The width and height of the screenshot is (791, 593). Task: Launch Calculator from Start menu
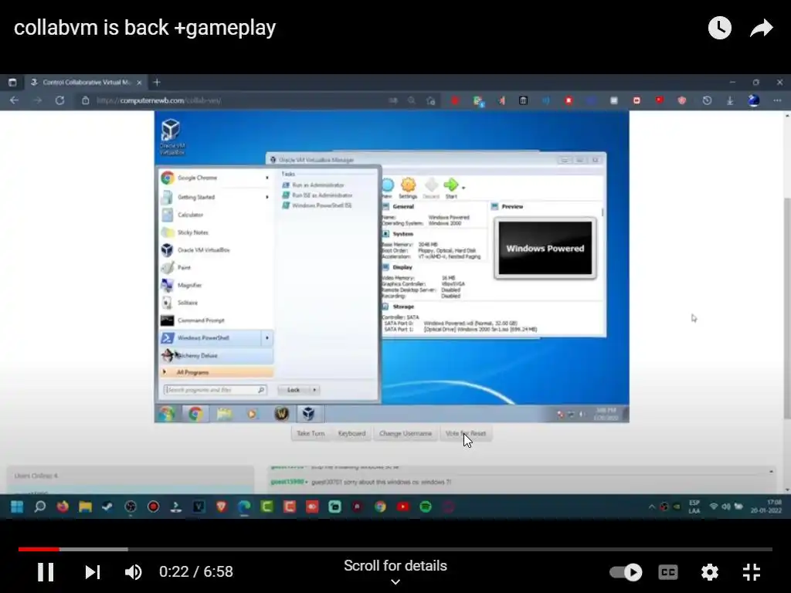216,215
